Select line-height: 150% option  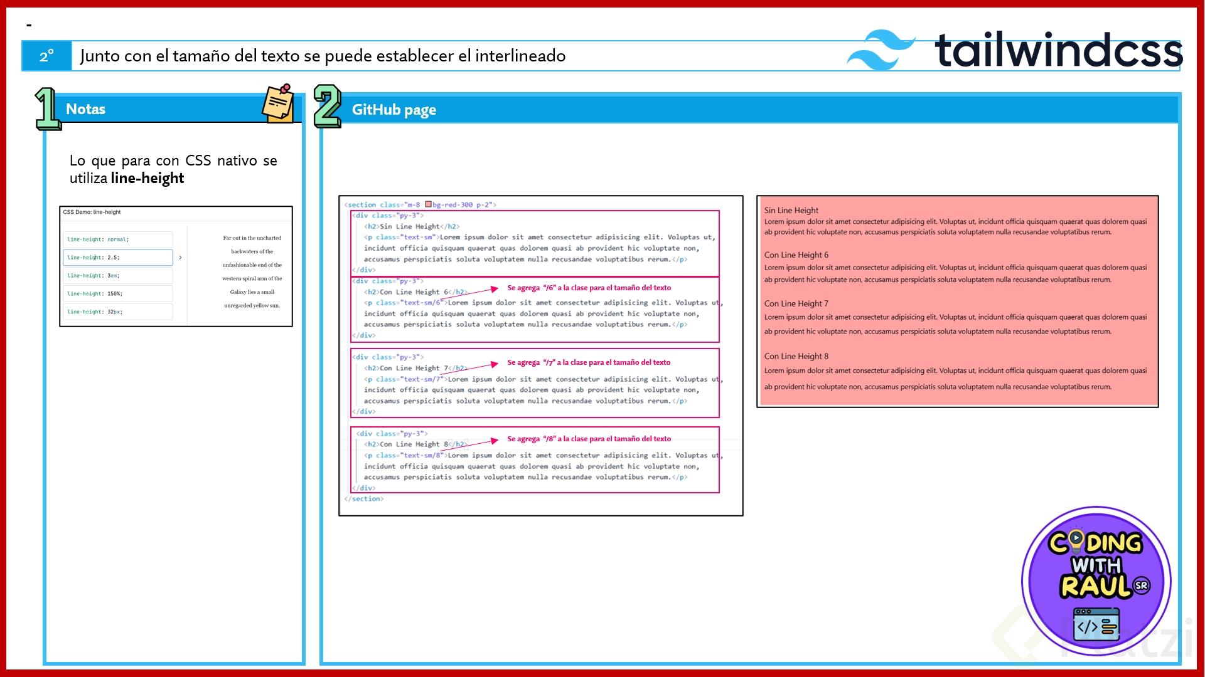pyautogui.click(x=117, y=294)
